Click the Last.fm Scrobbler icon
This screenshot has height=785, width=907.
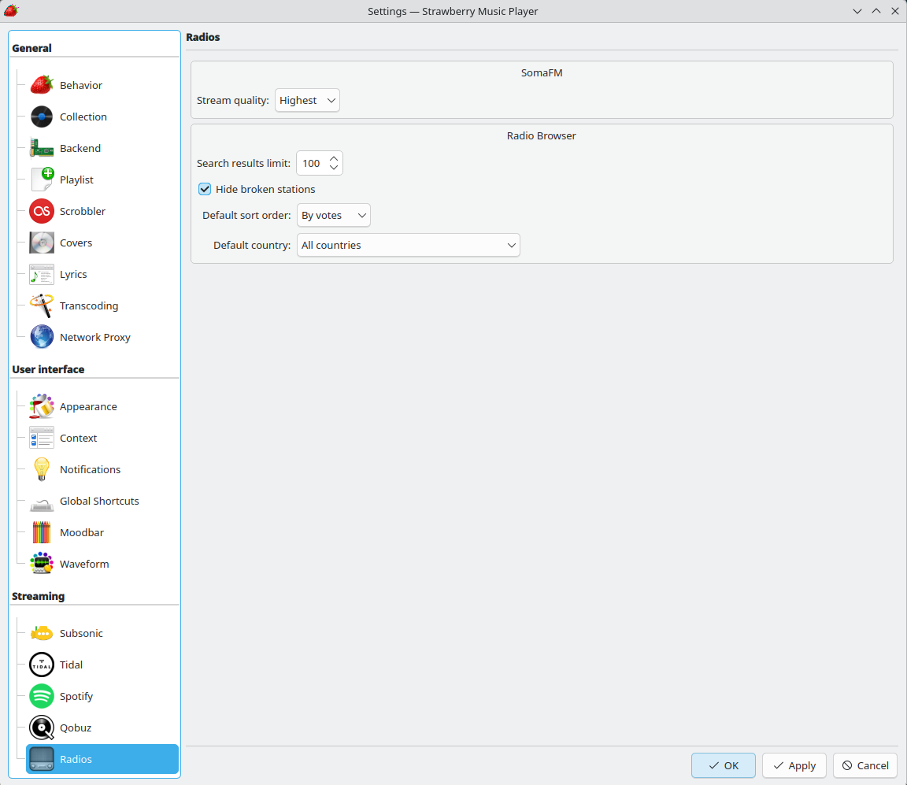(42, 211)
